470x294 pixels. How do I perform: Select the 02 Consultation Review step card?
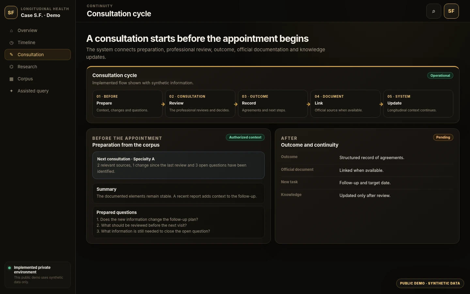coord(200,104)
